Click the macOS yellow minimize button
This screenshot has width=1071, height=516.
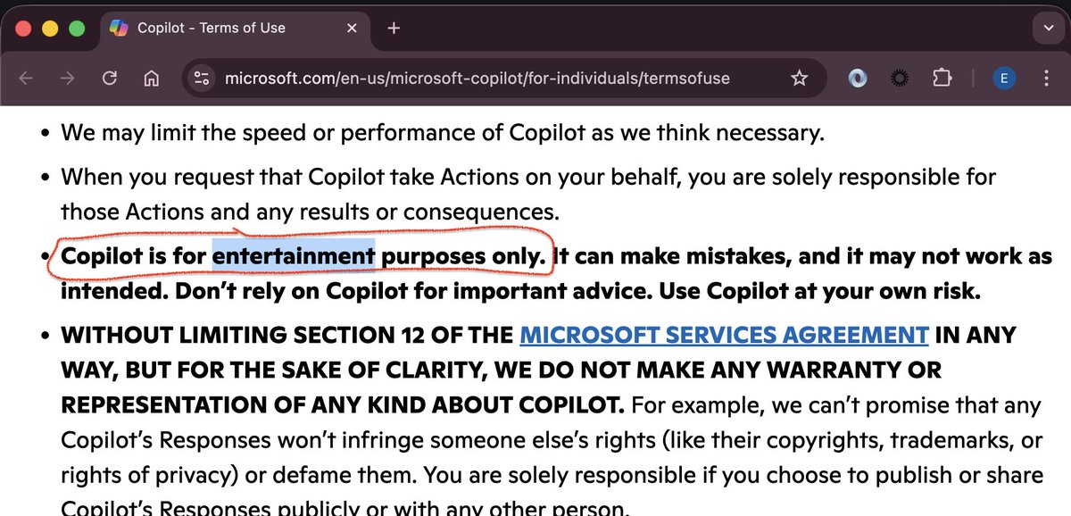(x=50, y=28)
